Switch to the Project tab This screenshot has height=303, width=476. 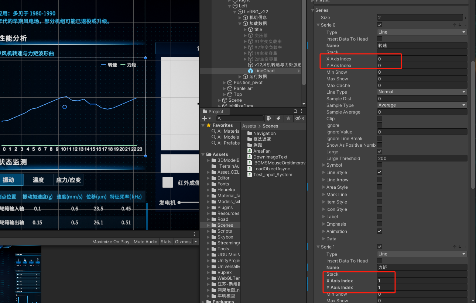pyautogui.click(x=214, y=111)
